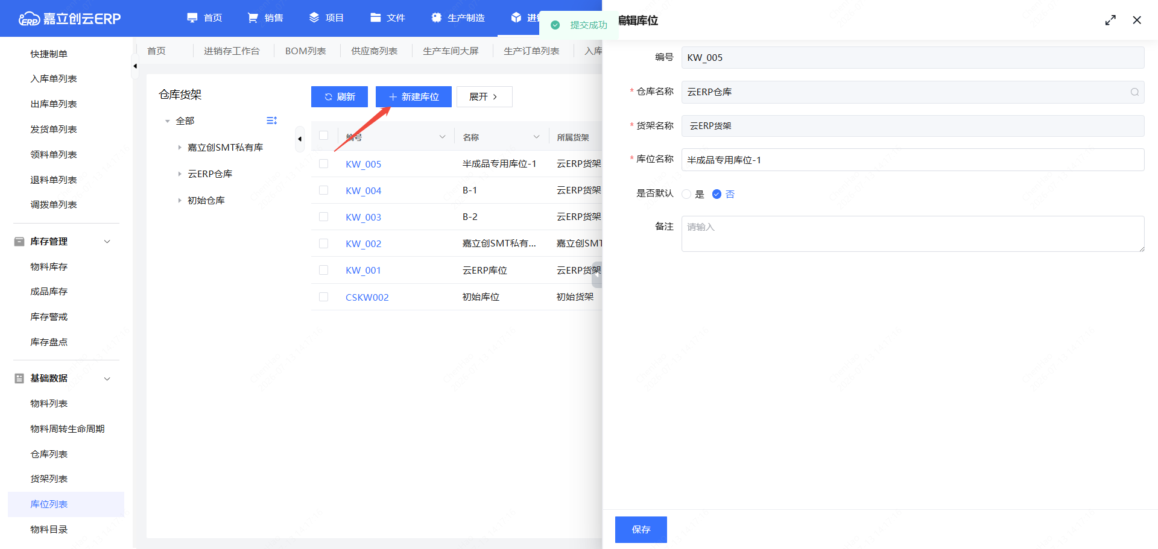Go to 物料库存 in sidebar
The height and width of the screenshot is (549, 1158).
[49, 267]
